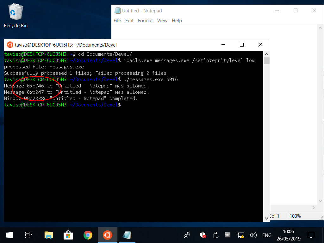This screenshot has height=243, width=324.
Task: Click the network status tray icon
Action: [240, 235]
